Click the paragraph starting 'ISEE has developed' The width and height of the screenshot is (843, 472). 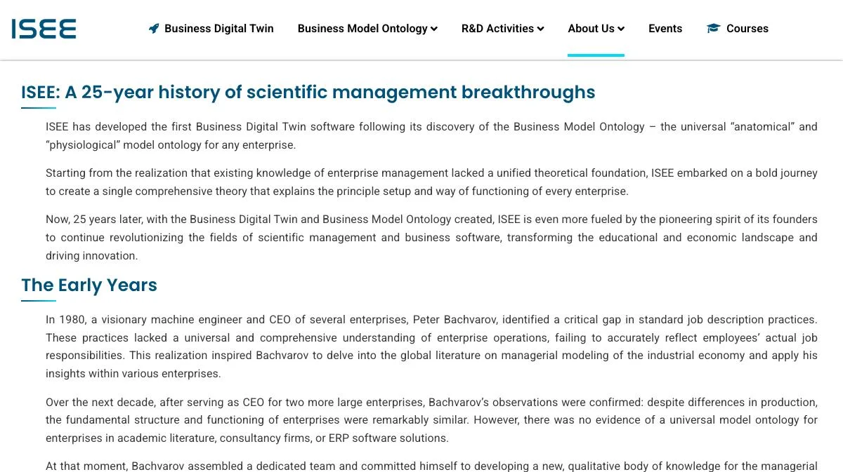[x=431, y=136]
